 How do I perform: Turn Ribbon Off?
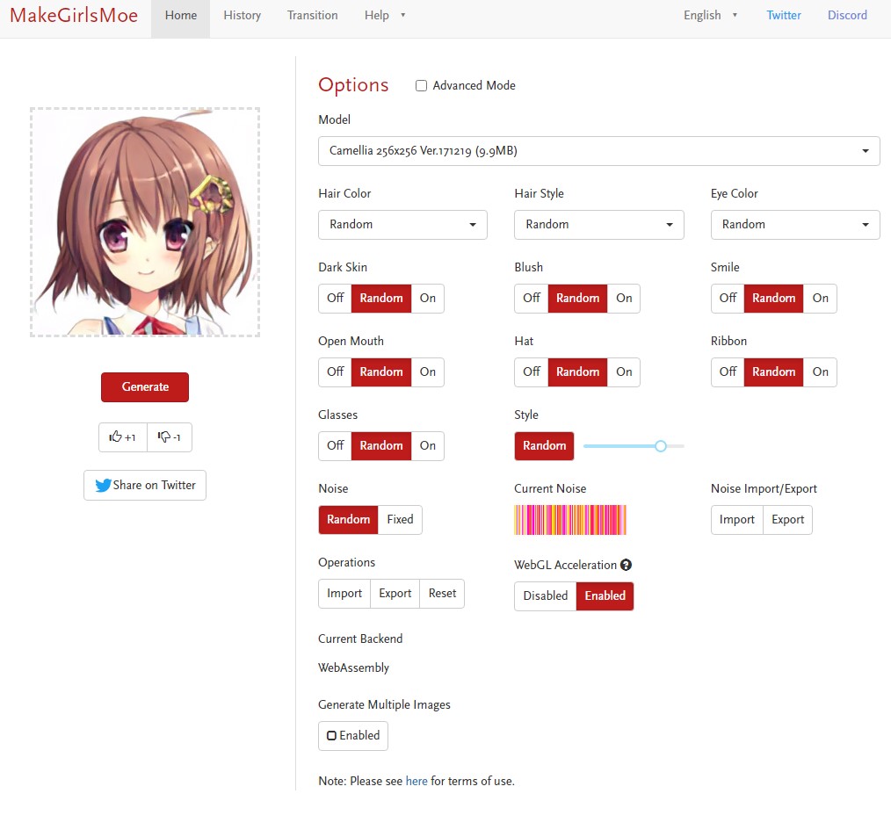[728, 372]
